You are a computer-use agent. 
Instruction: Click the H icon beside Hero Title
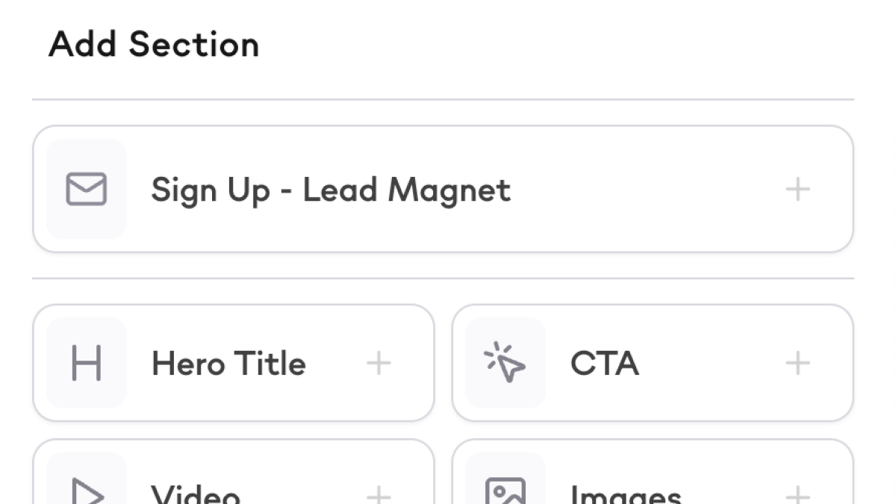(x=87, y=364)
